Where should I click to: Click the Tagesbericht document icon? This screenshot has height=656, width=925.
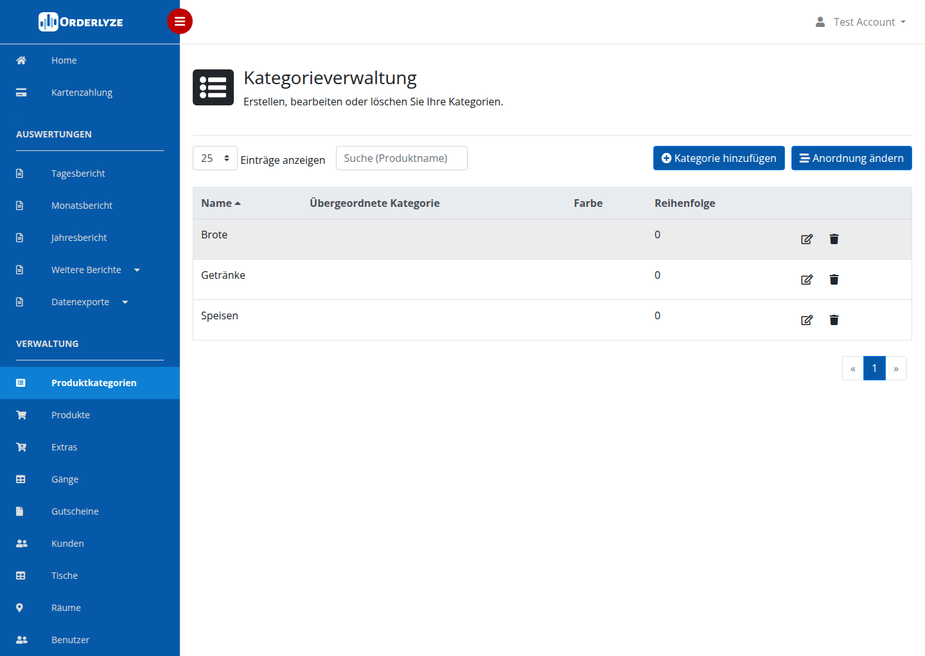[19, 173]
